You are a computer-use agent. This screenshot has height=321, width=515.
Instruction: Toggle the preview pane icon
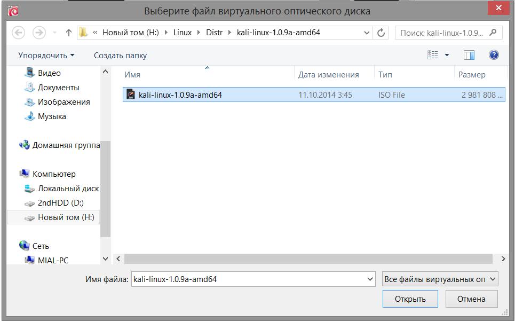(x=469, y=55)
